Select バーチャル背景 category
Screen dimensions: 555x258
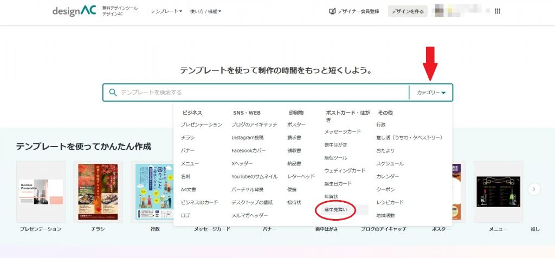tap(247, 189)
